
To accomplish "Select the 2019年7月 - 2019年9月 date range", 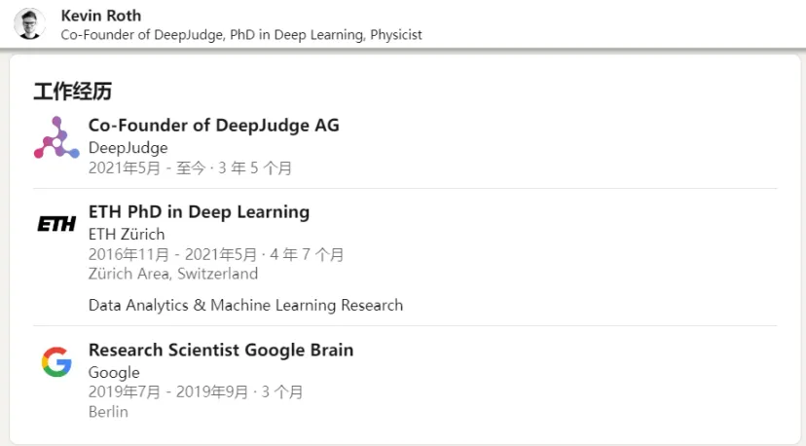I will [x=168, y=392].
